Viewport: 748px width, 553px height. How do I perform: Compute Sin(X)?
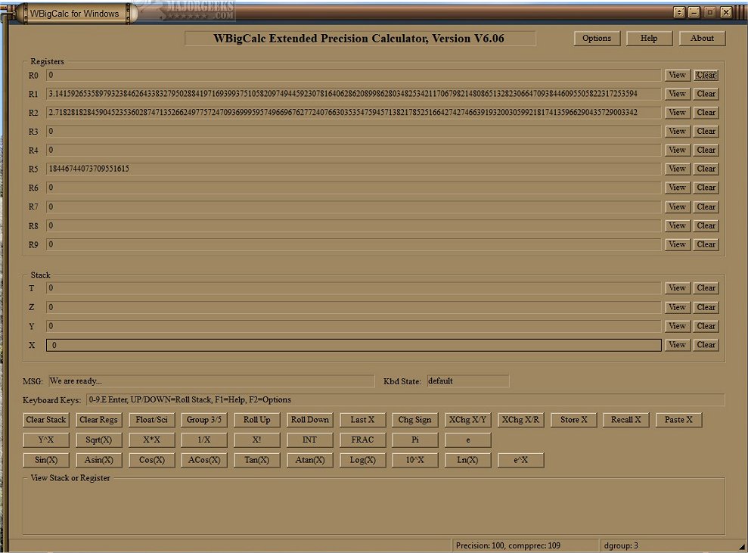tap(46, 460)
